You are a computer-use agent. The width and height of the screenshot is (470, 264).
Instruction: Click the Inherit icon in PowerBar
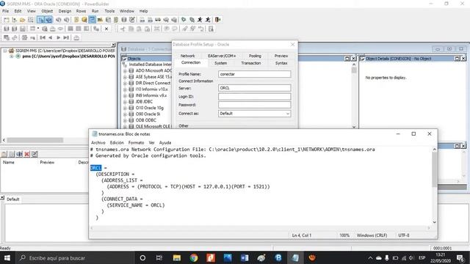14,20
